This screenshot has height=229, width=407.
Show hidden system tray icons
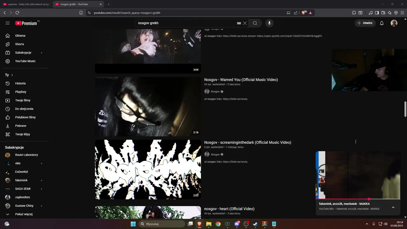[367, 224]
